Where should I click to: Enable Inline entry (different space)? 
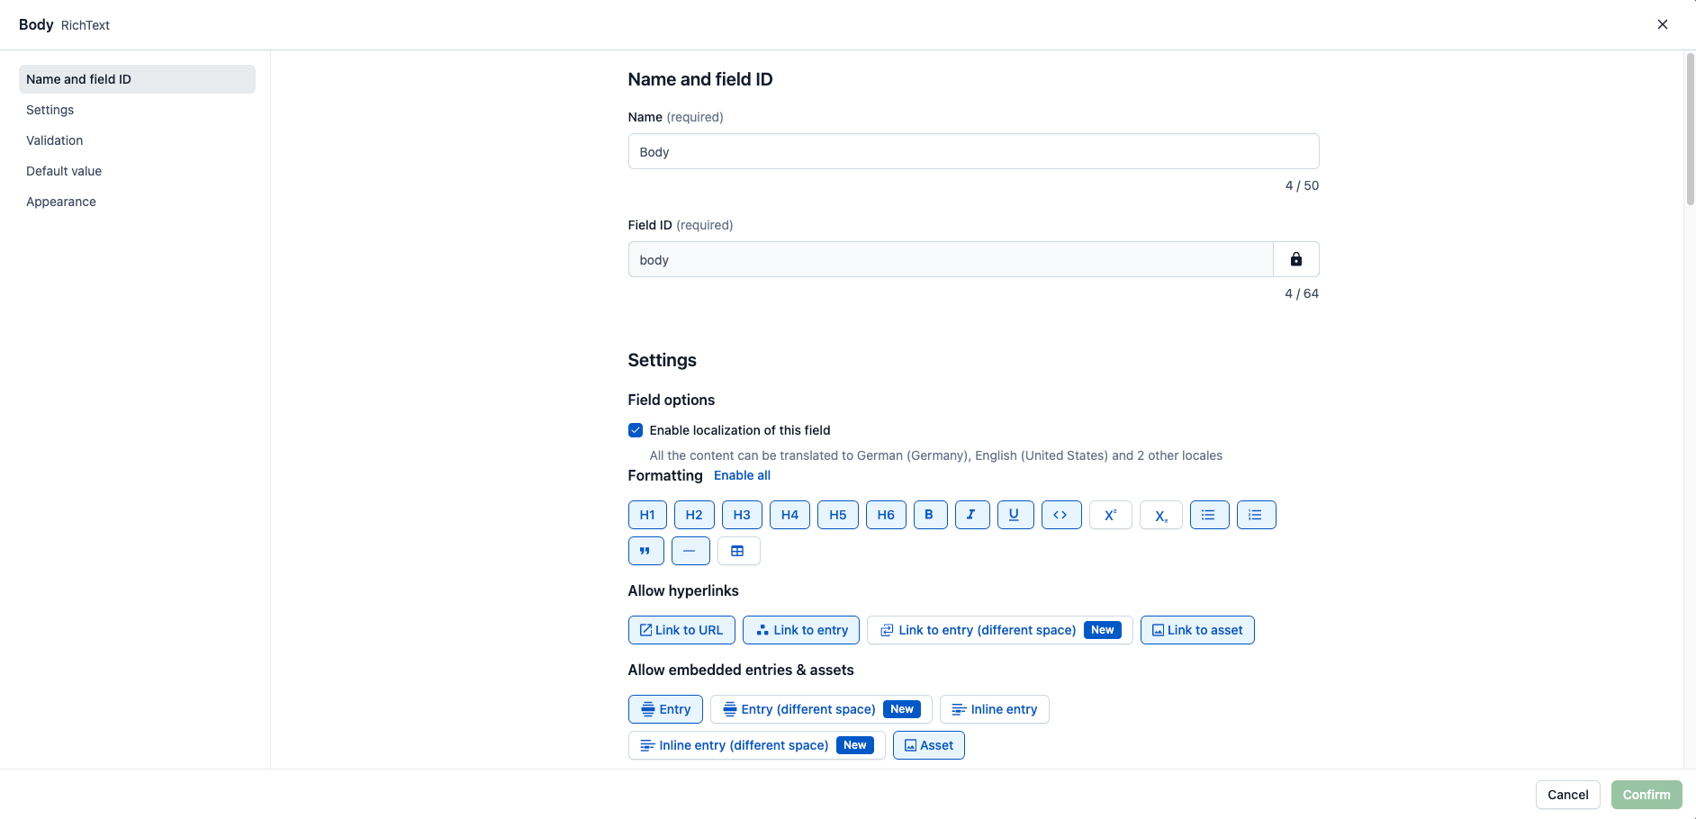[757, 745]
